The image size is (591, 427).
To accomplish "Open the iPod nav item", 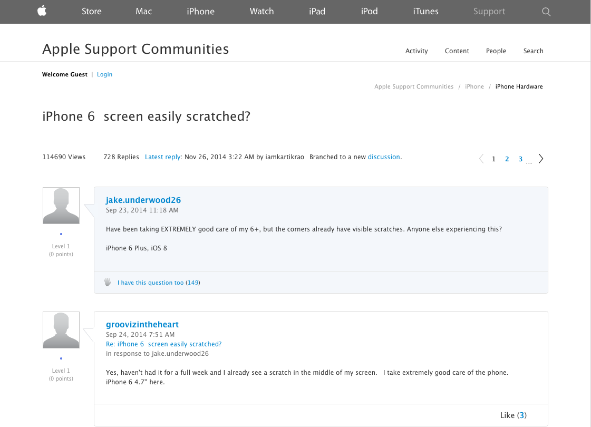I will tap(370, 11).
